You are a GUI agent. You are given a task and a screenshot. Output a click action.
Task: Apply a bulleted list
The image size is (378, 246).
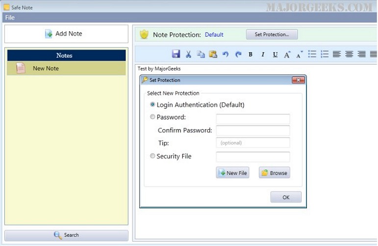[312, 54]
